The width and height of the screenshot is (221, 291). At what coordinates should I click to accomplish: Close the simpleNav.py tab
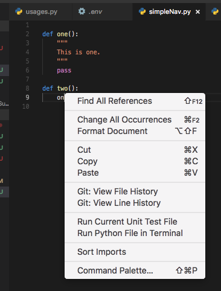pyautogui.click(x=197, y=12)
